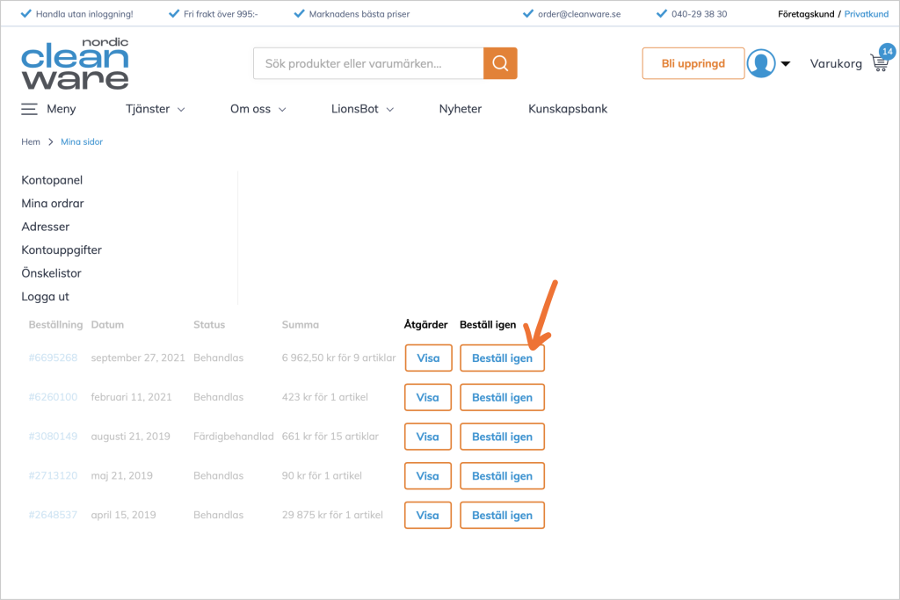Expand the Tjänster dropdown menu
The height and width of the screenshot is (600, 900).
[156, 109]
